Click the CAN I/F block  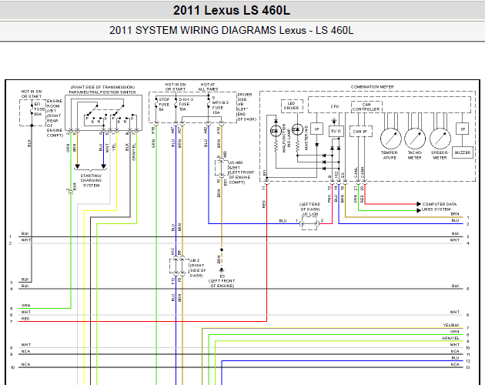(x=360, y=131)
